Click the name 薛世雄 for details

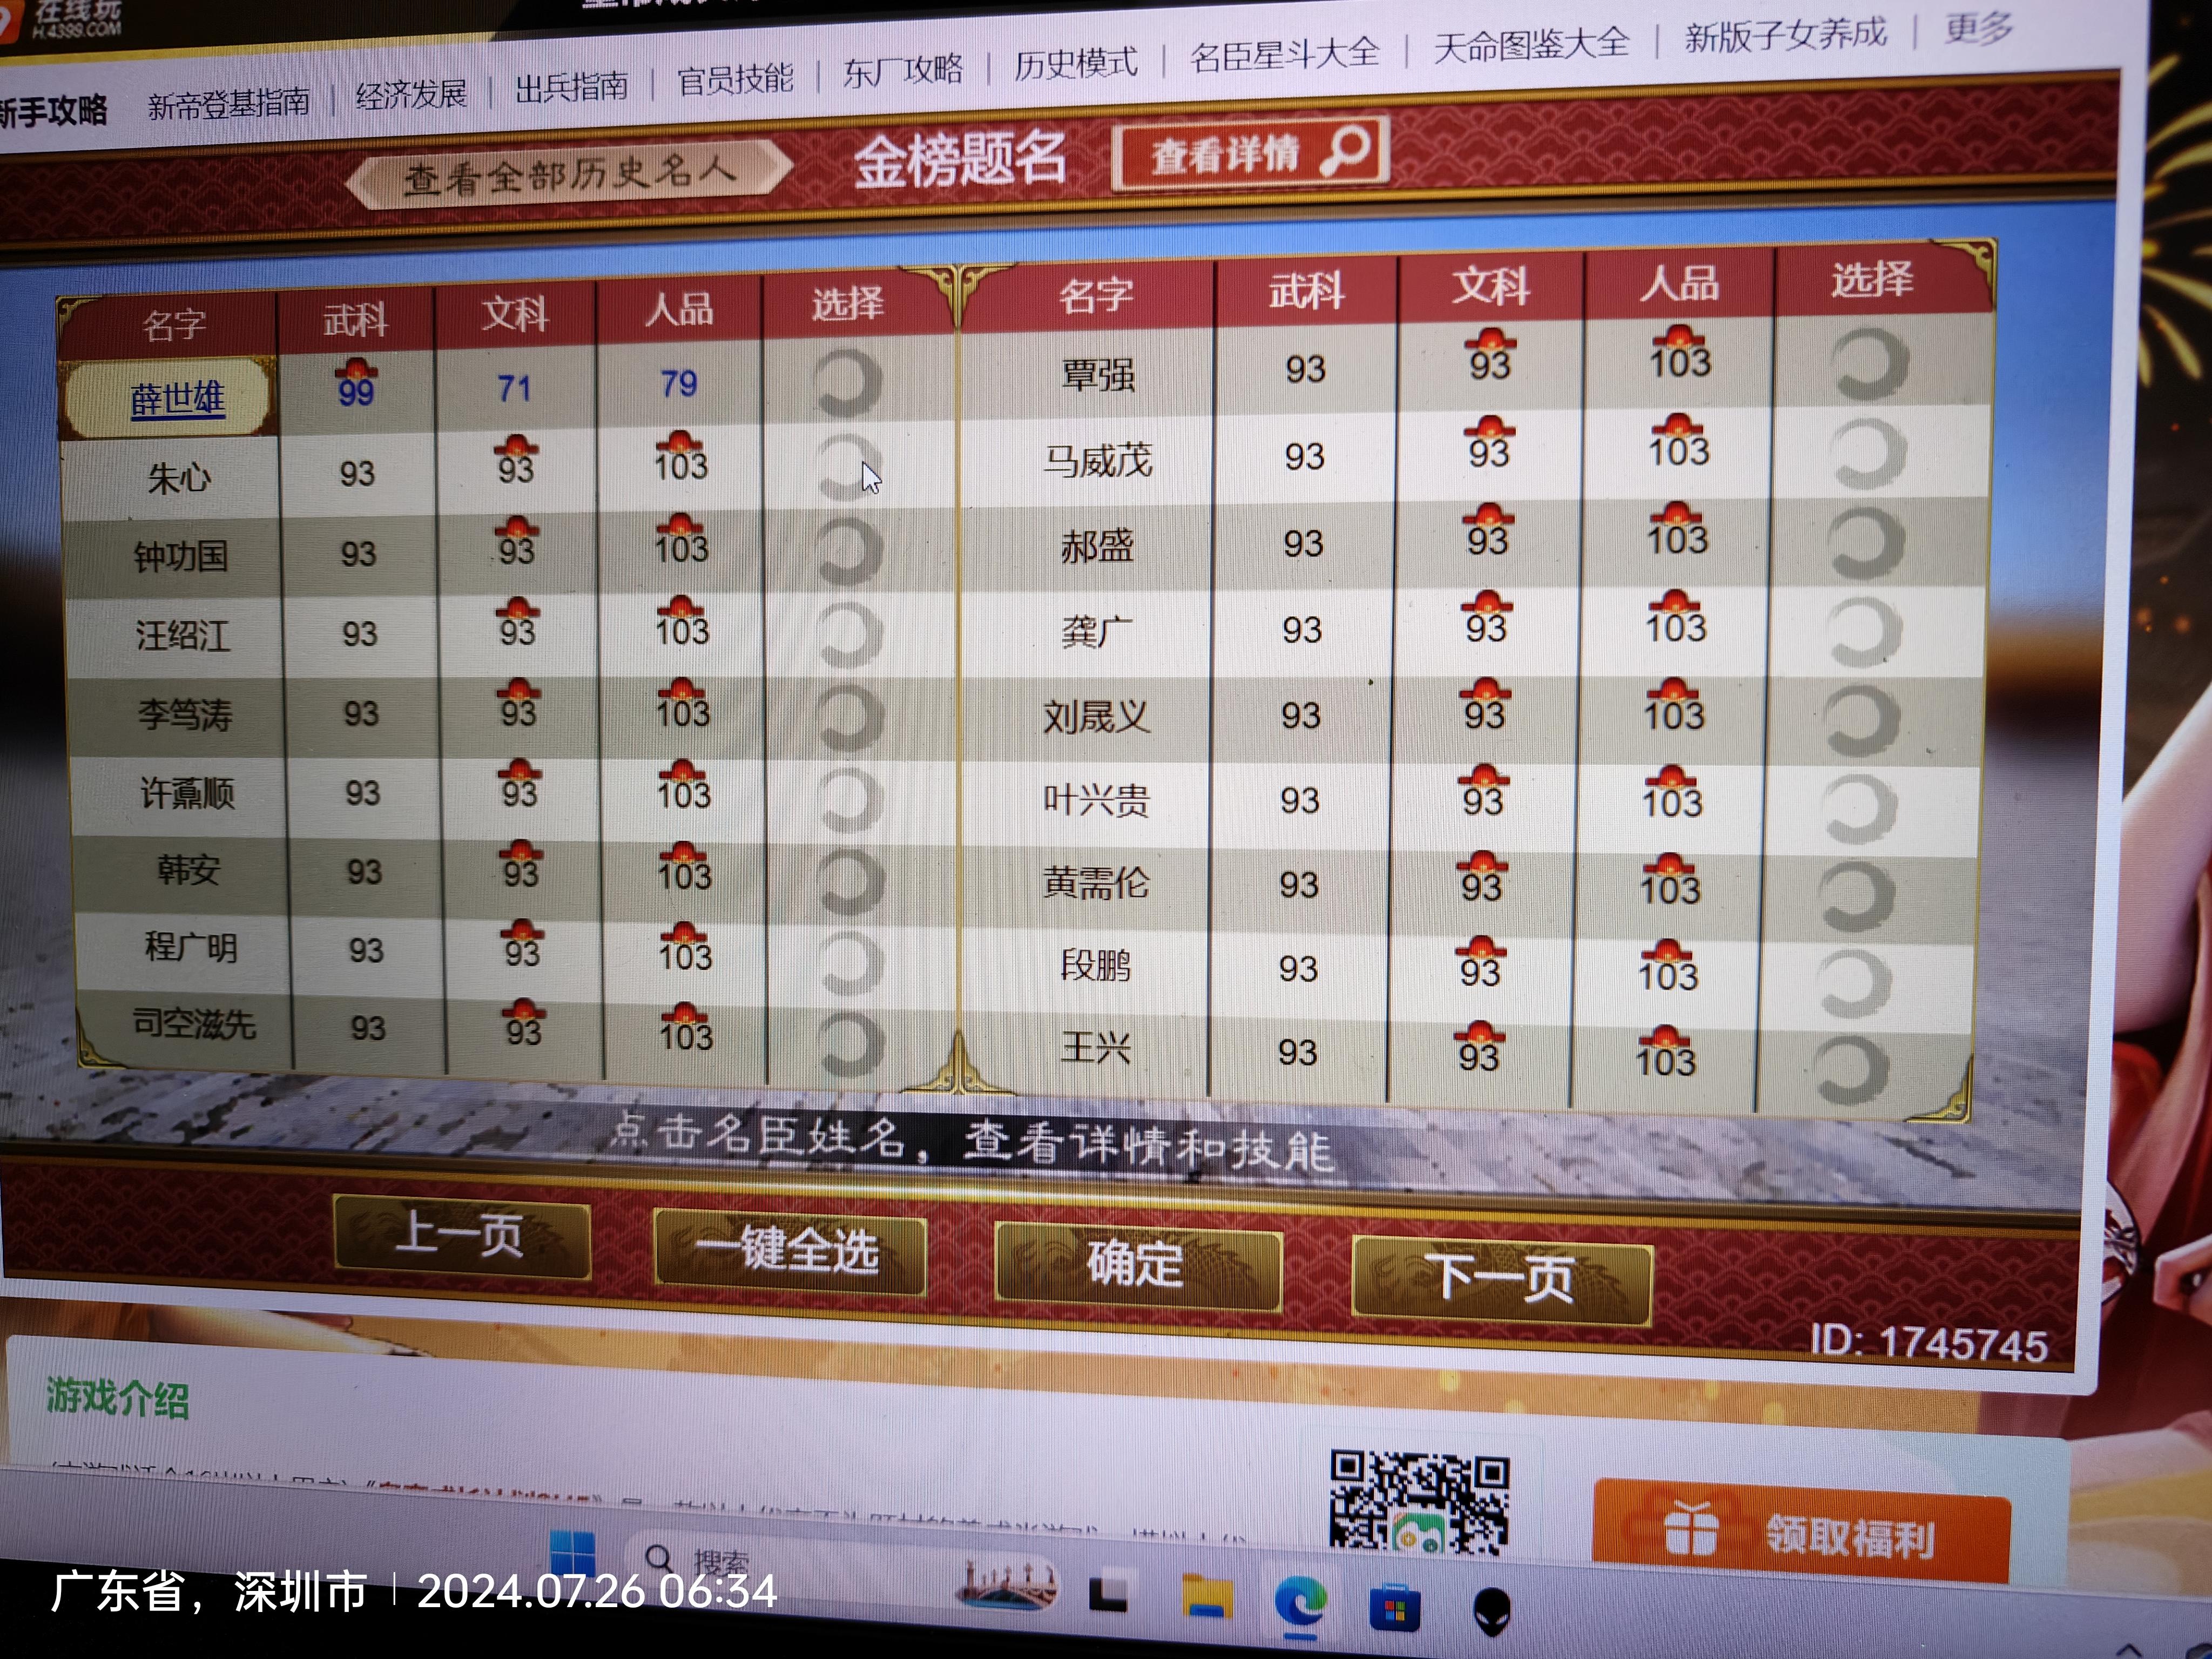point(178,399)
